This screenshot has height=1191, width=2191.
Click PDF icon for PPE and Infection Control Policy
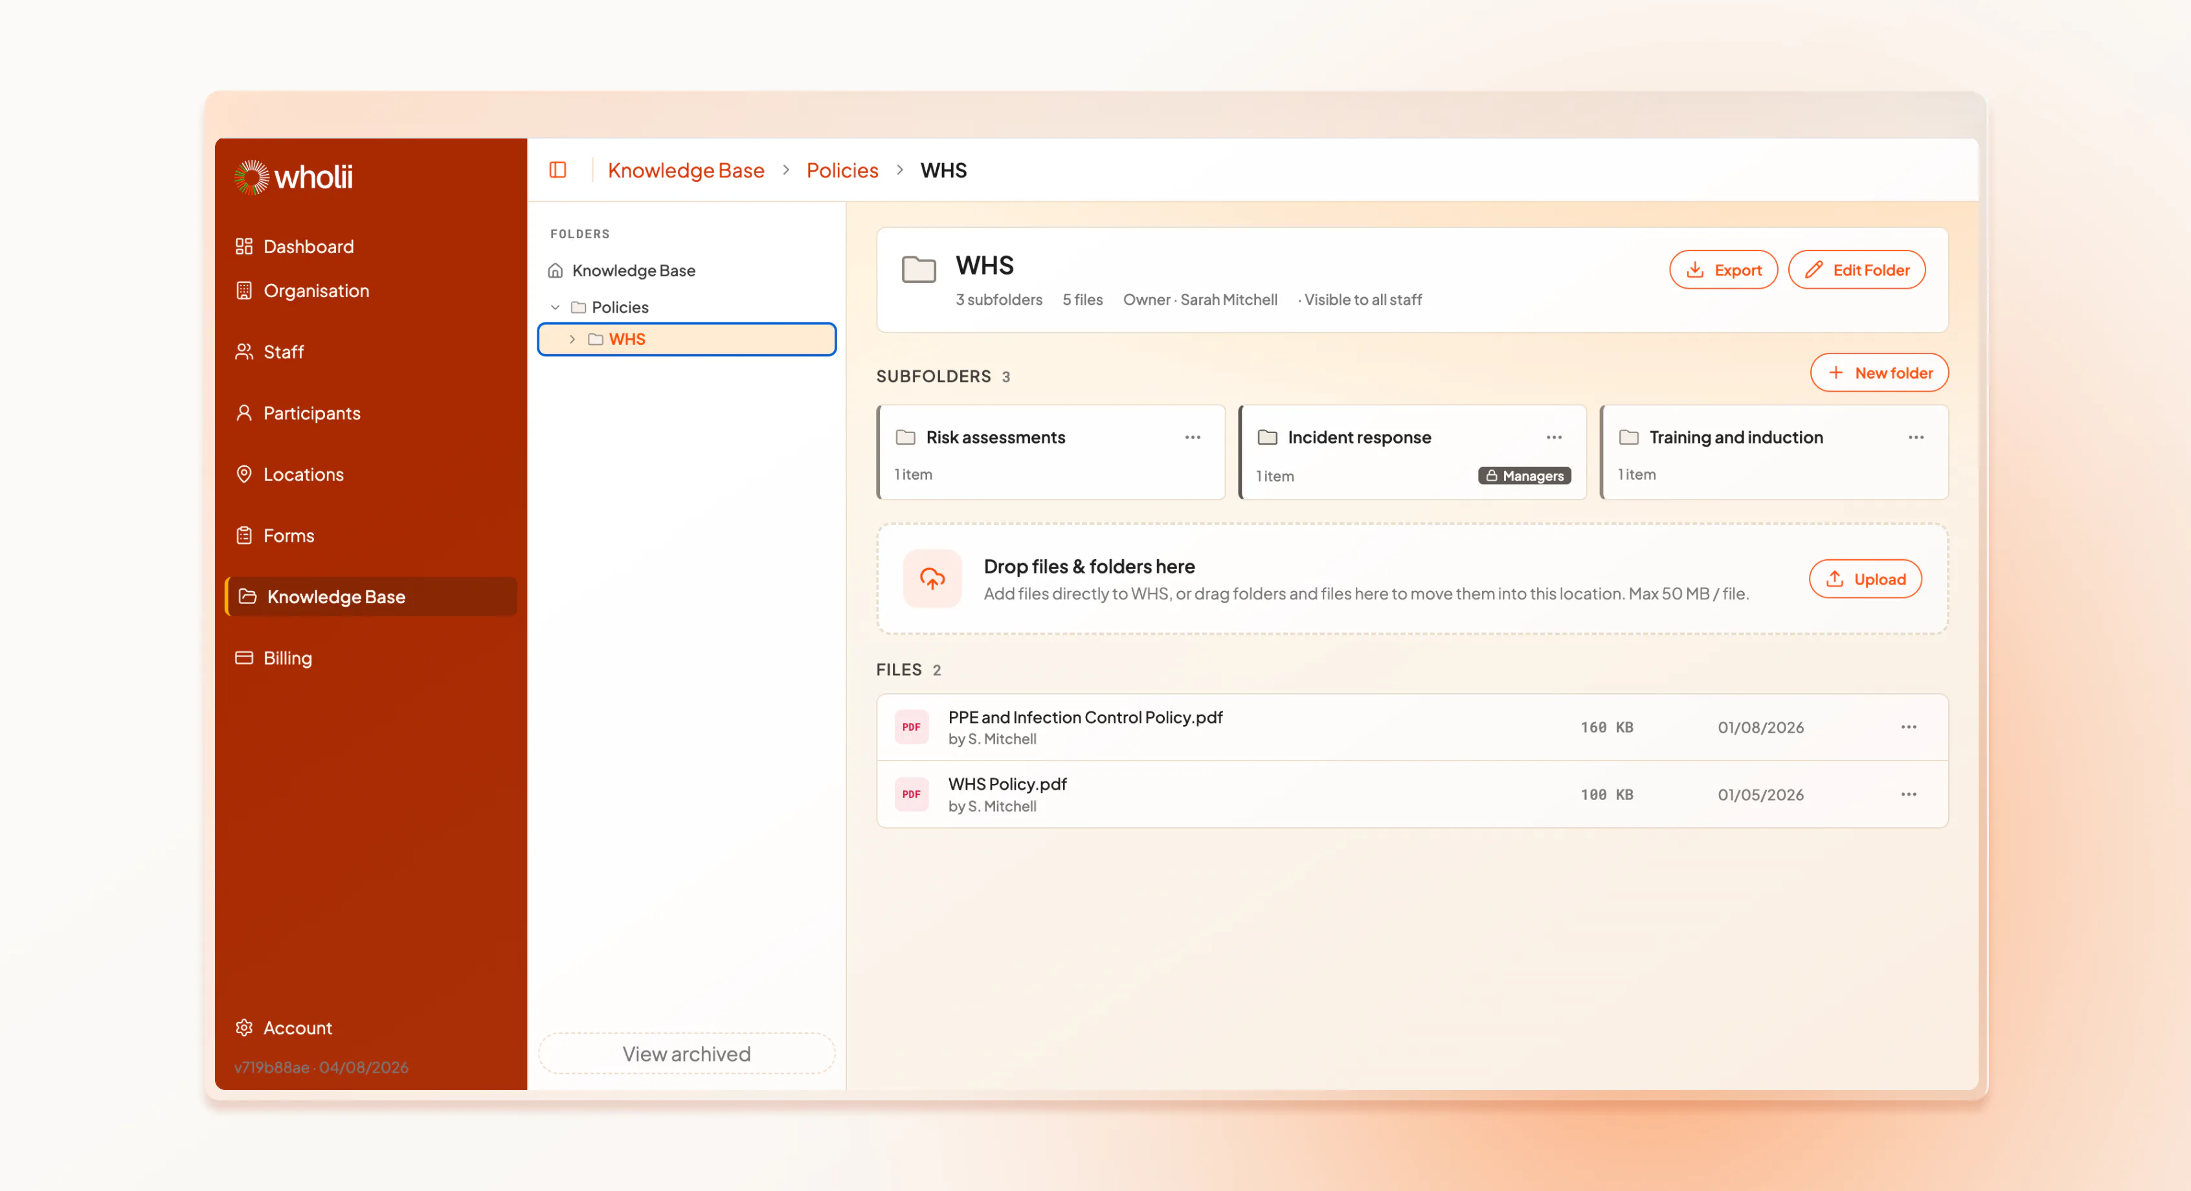tap(911, 727)
